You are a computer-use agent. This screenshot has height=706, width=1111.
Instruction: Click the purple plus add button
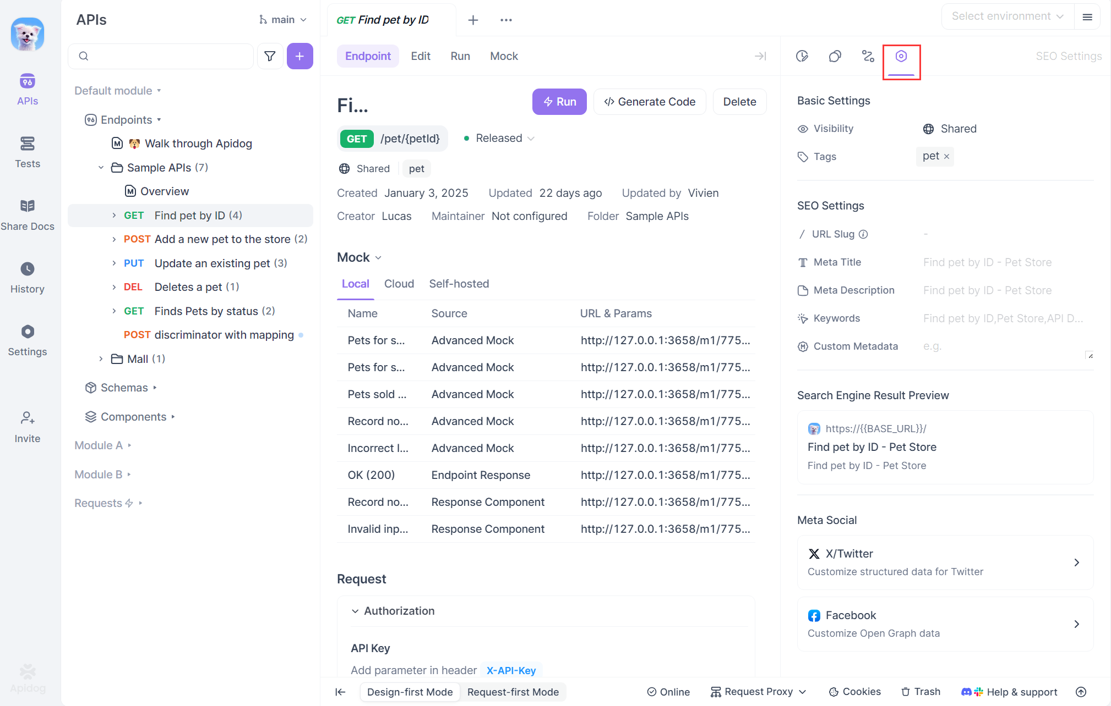tap(299, 56)
